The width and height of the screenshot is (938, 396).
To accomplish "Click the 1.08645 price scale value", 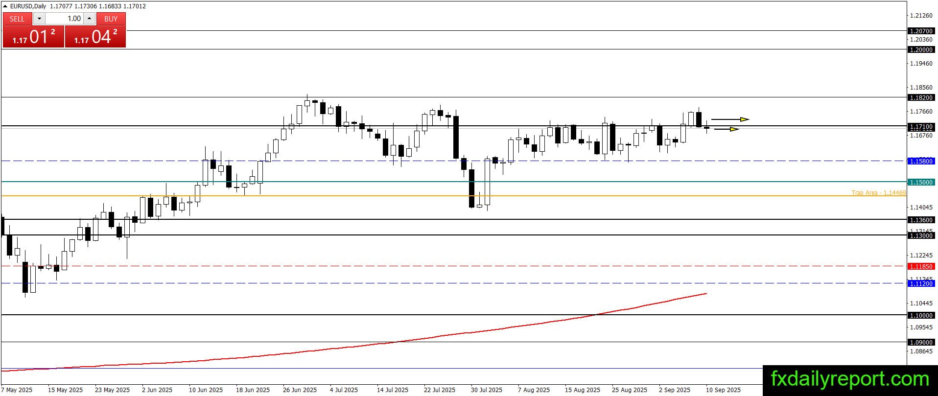I will (921, 351).
